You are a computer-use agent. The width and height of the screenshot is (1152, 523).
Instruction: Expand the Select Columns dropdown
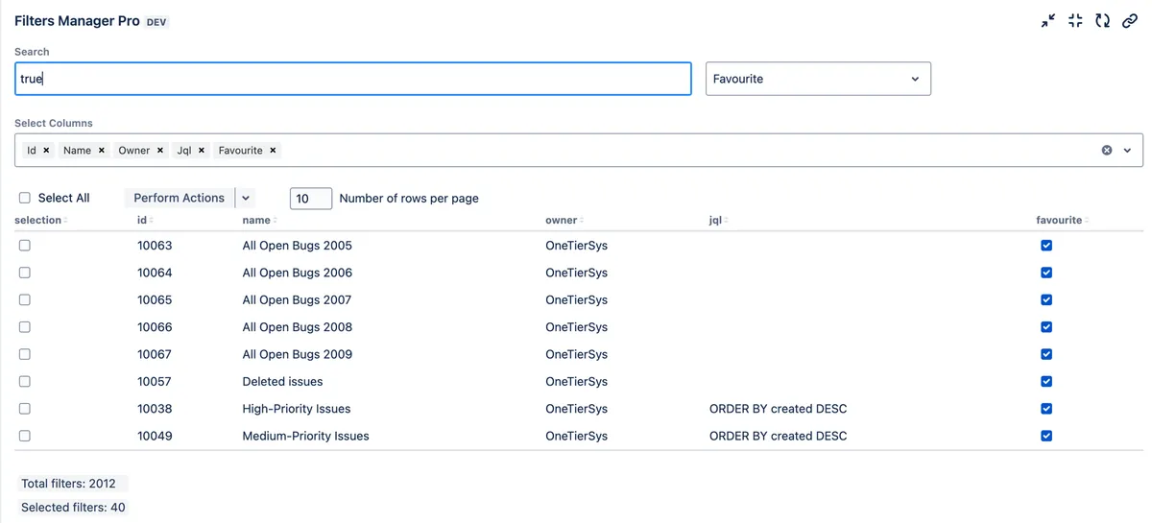[x=1127, y=151]
